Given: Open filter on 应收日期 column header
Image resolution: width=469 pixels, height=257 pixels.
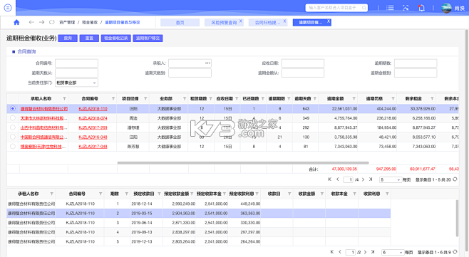Looking at the screenshot, I should click(237, 99).
